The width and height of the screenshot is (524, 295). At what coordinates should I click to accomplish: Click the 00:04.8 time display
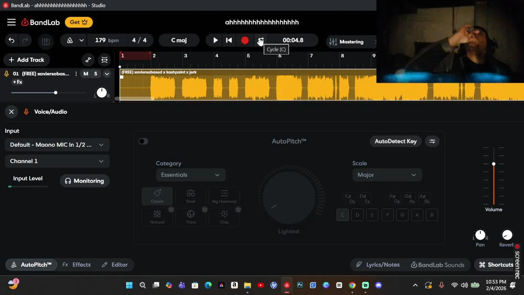(x=293, y=40)
